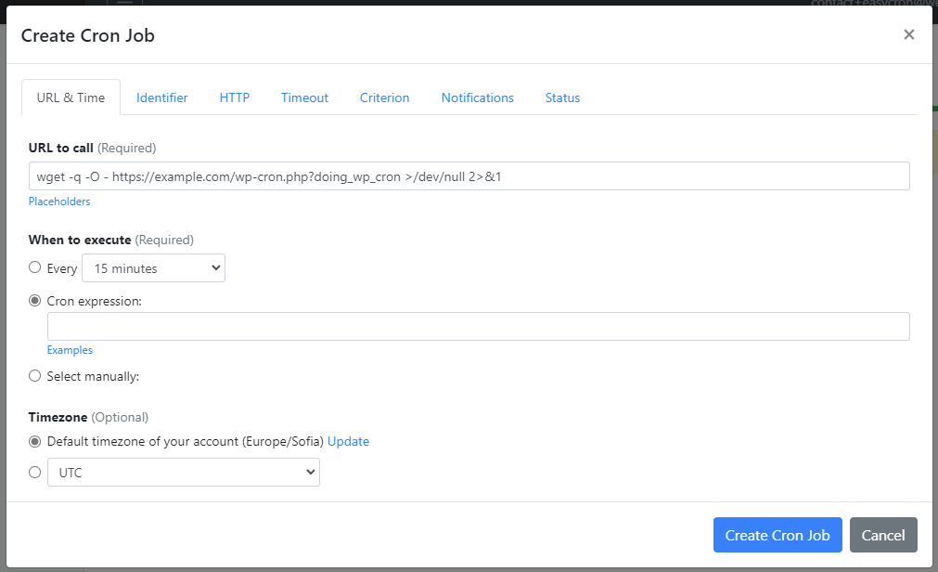Screen dimensions: 938x572
Task: Close the Create Cron Job dialog
Action: click(908, 34)
